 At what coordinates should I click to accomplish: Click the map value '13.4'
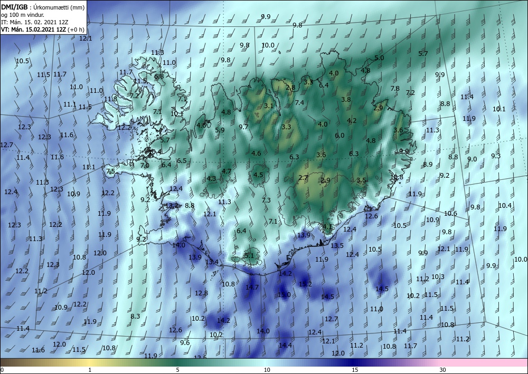pos(212,262)
